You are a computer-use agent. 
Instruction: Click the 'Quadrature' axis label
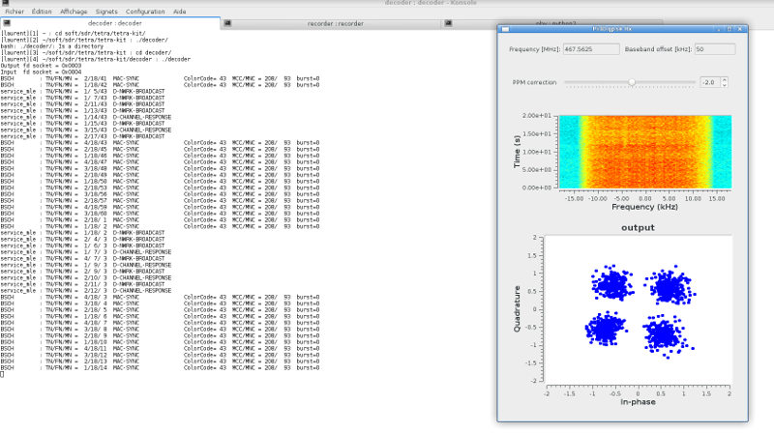(x=517, y=308)
